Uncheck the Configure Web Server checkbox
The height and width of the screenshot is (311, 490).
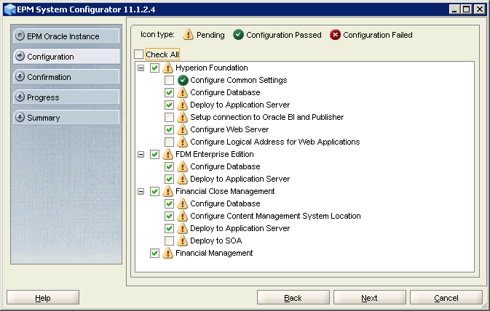click(170, 129)
